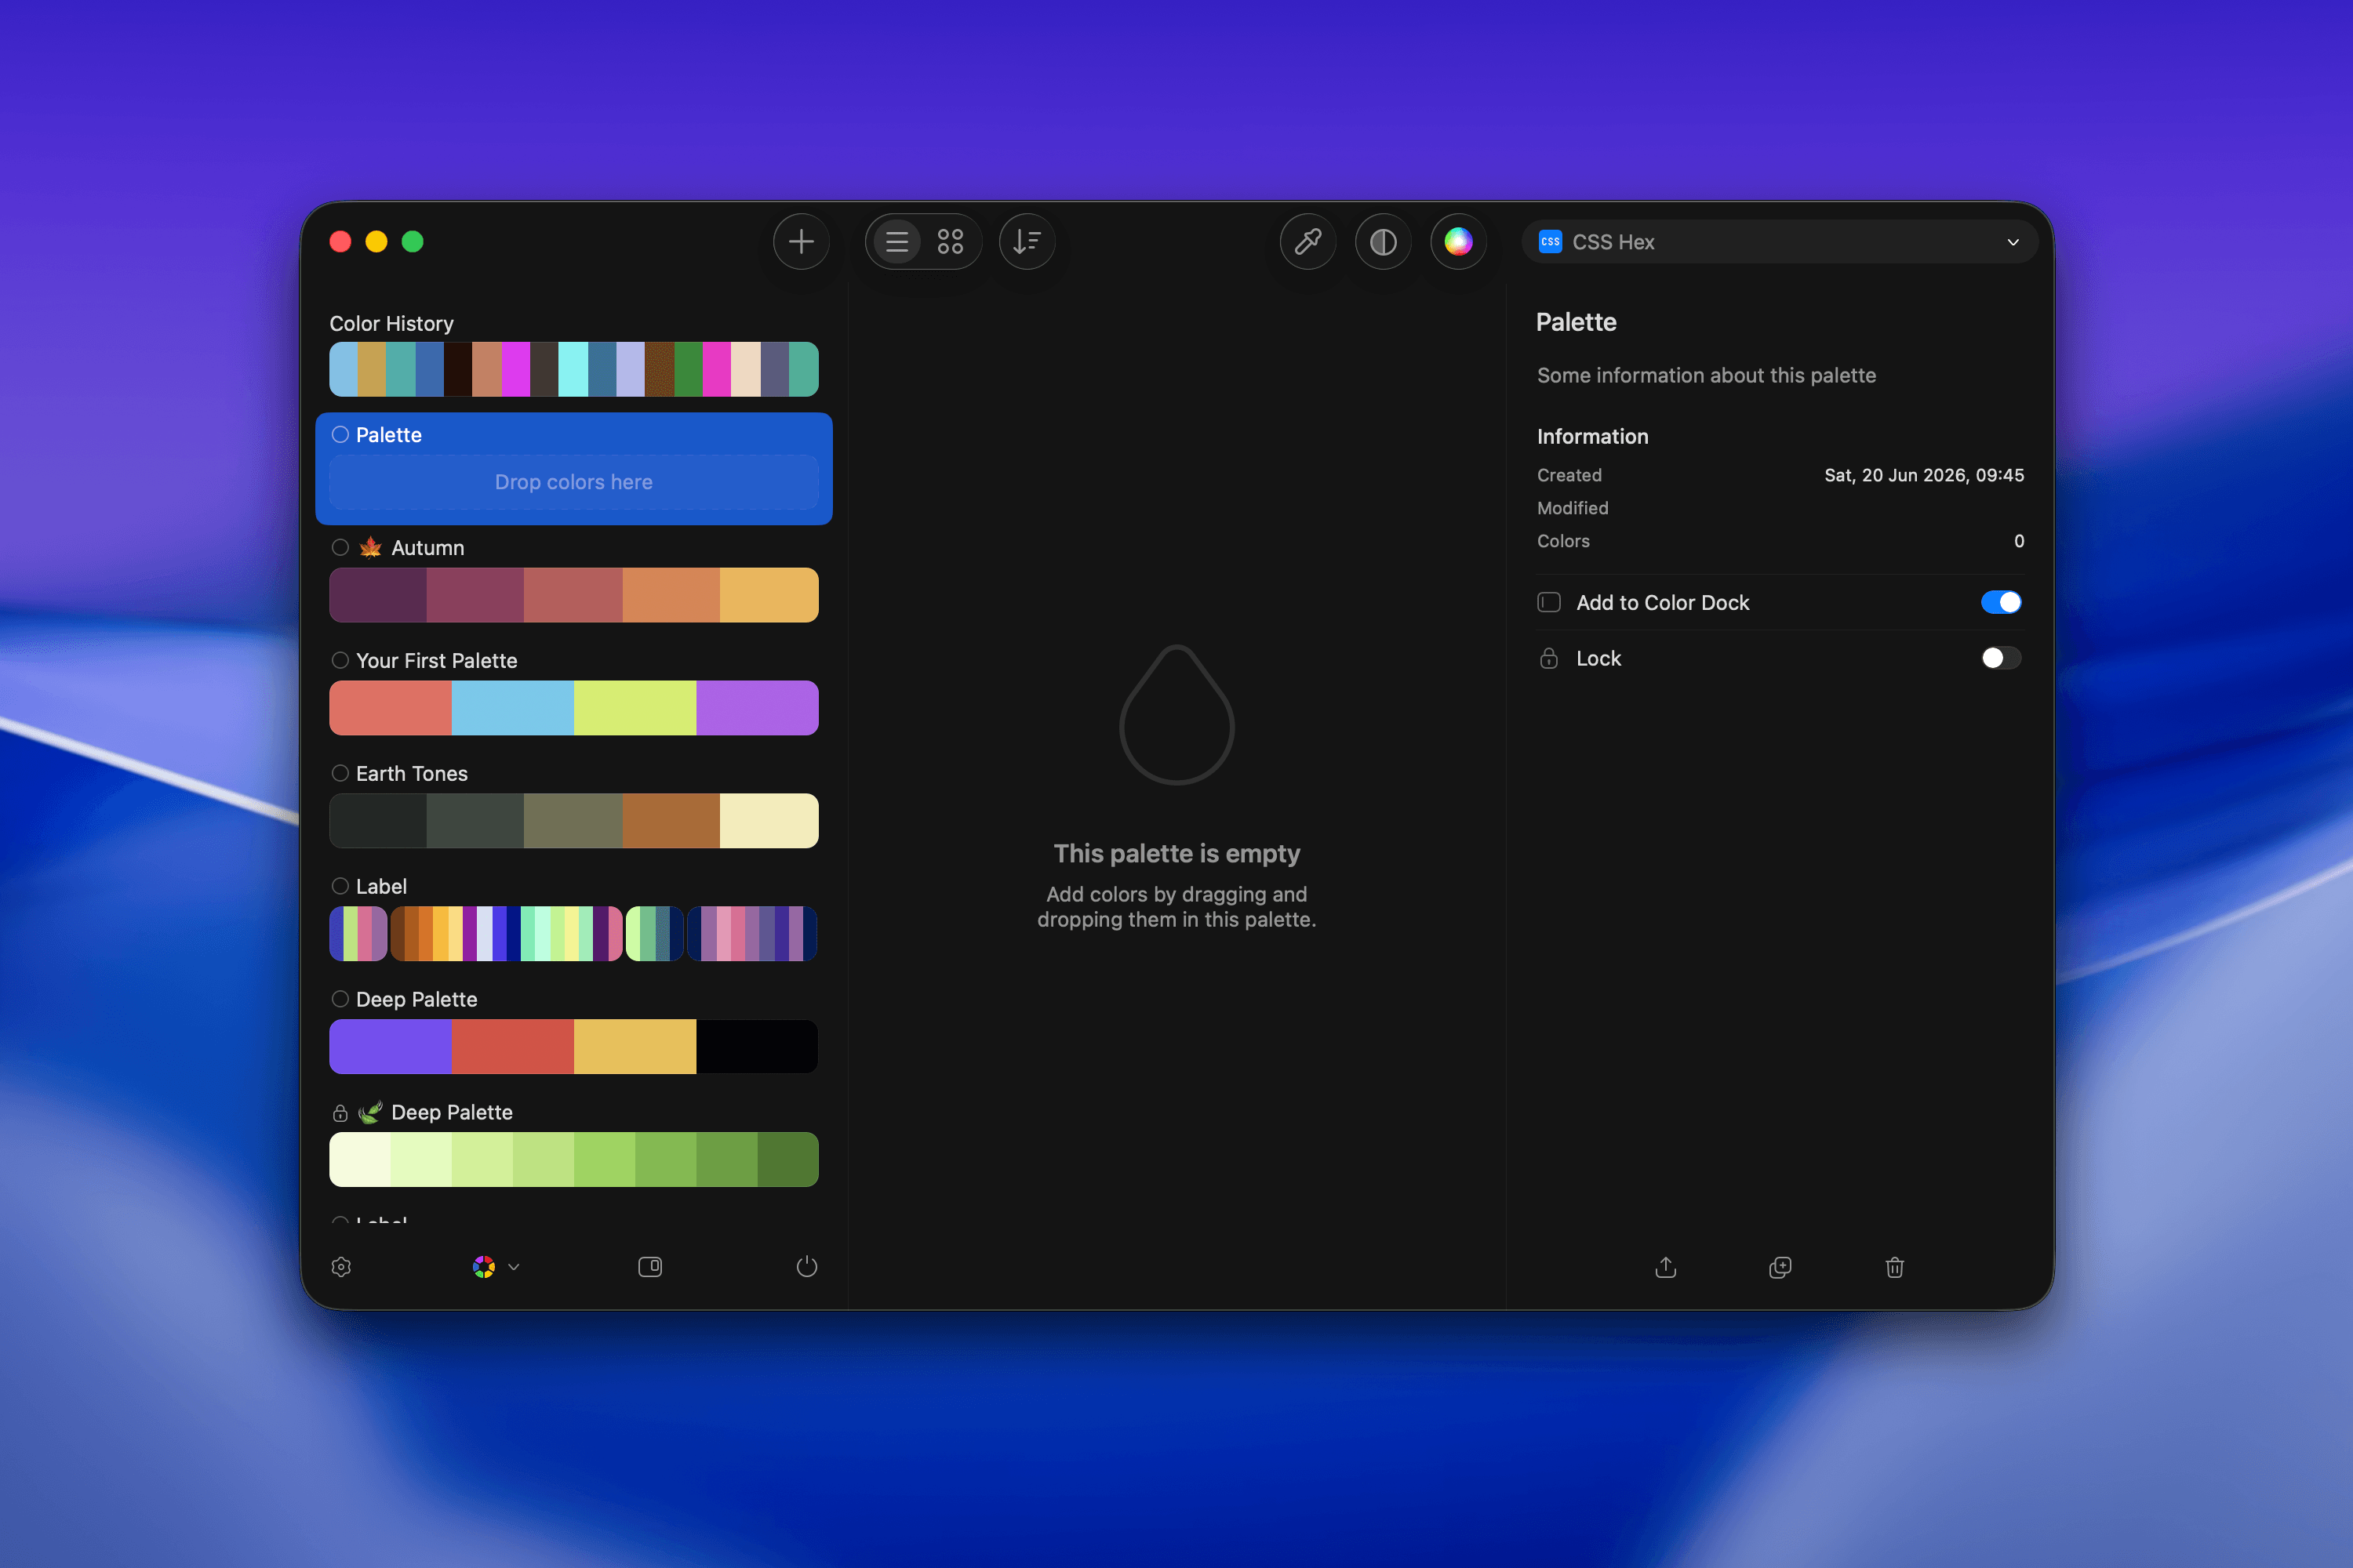Pick the magenta swatch in Color History
Screen dimensions: 2353x1568
tap(515, 369)
